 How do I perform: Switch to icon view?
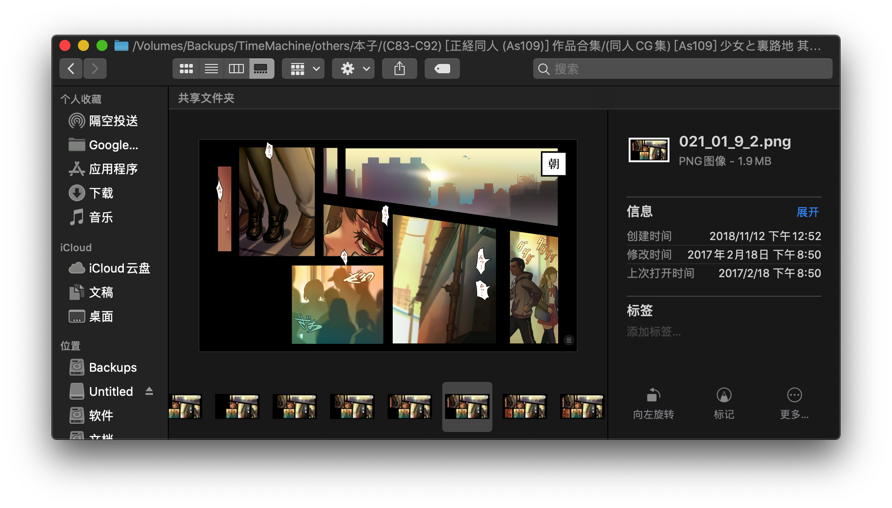[185, 68]
